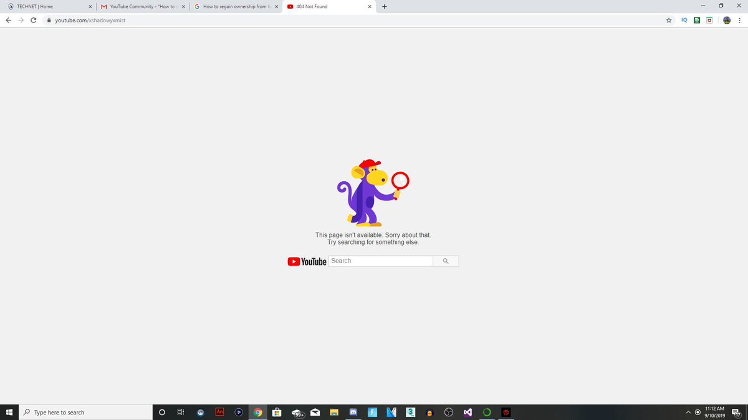The height and width of the screenshot is (420, 748).
Task: Open the light-blue F app on taskbar
Action: pos(372,412)
